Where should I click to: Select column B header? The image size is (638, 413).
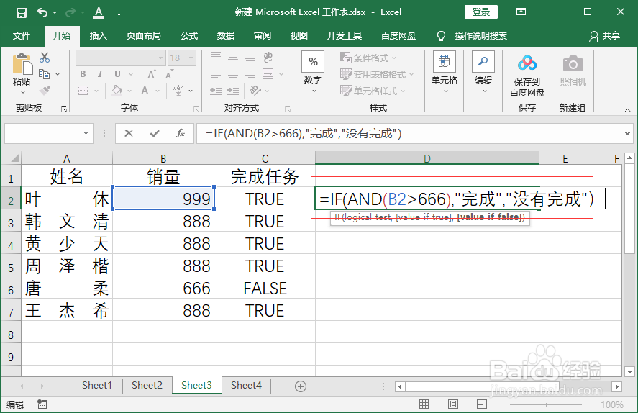[x=163, y=158]
